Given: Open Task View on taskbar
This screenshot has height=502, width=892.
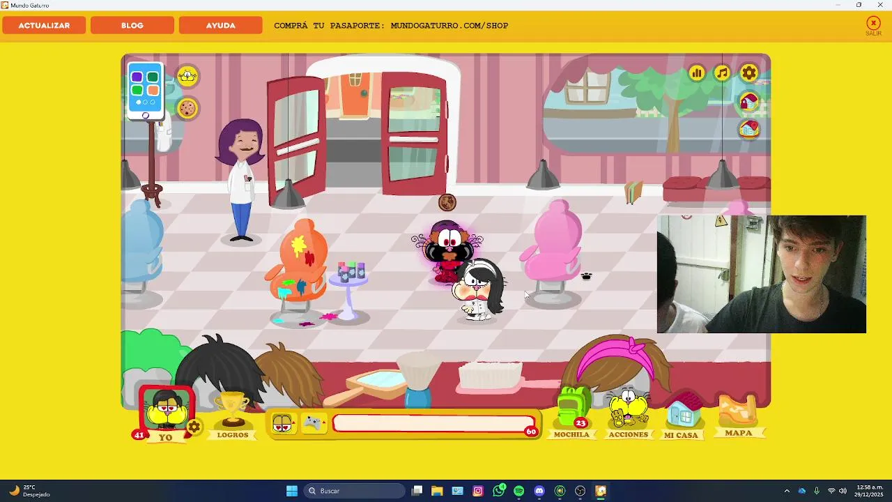Looking at the screenshot, I should pyautogui.click(x=417, y=491).
